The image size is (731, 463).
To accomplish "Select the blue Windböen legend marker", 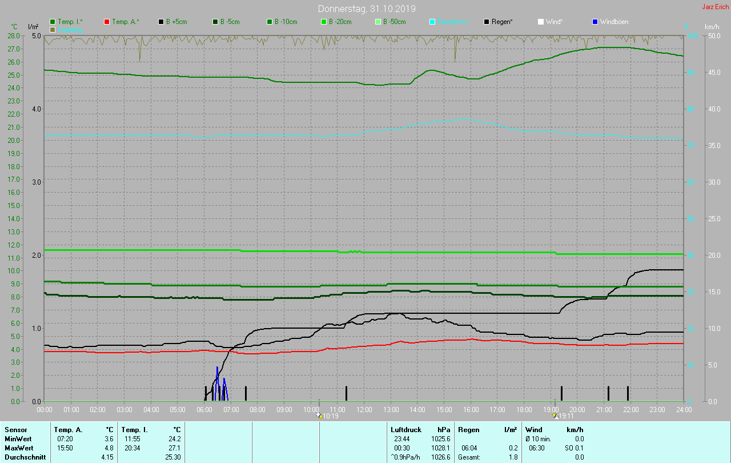I will tap(595, 22).
